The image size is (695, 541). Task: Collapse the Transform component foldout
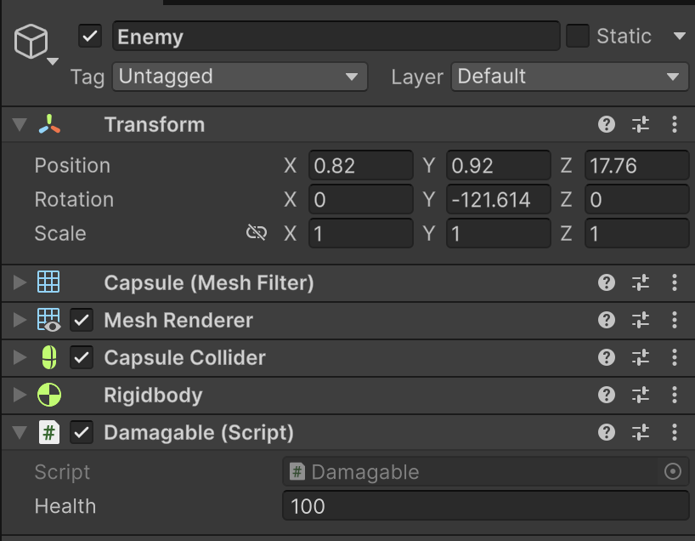(x=19, y=125)
